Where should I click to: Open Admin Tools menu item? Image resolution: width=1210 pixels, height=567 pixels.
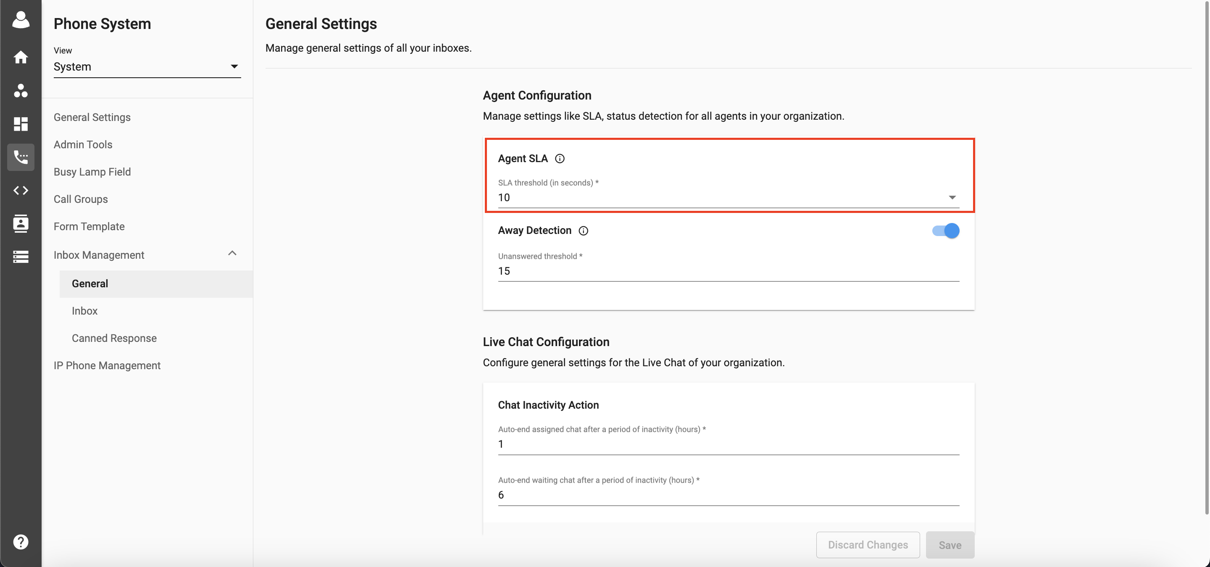pyautogui.click(x=83, y=144)
